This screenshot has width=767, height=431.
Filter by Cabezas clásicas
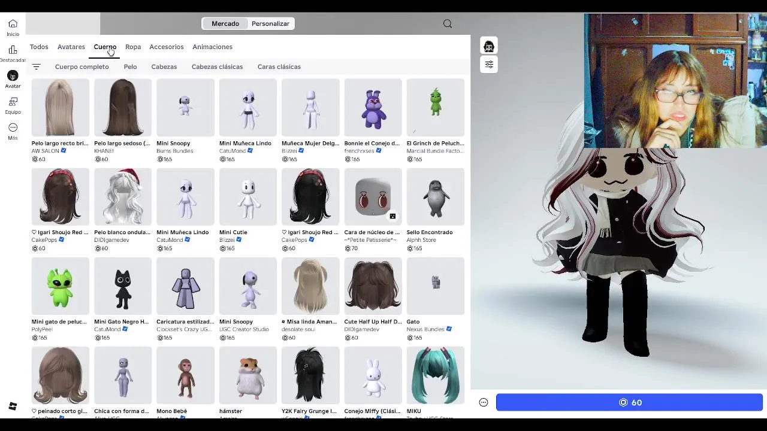217,67
